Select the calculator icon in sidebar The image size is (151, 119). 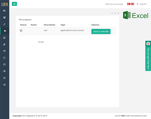[5, 38]
